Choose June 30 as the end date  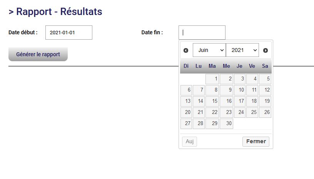coord(226,124)
